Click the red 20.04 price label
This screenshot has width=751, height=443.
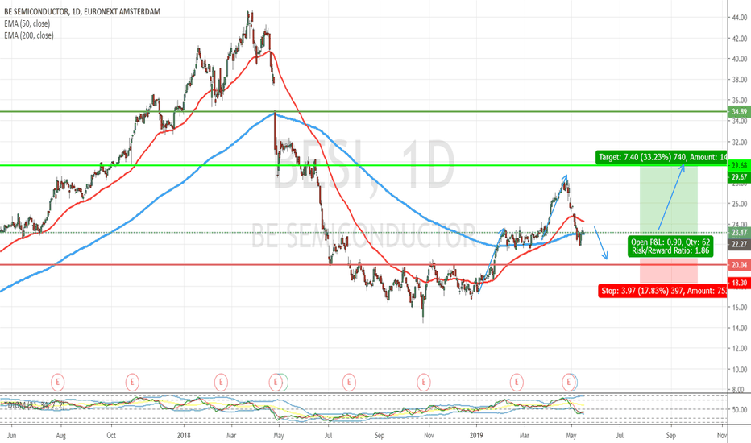pos(739,265)
